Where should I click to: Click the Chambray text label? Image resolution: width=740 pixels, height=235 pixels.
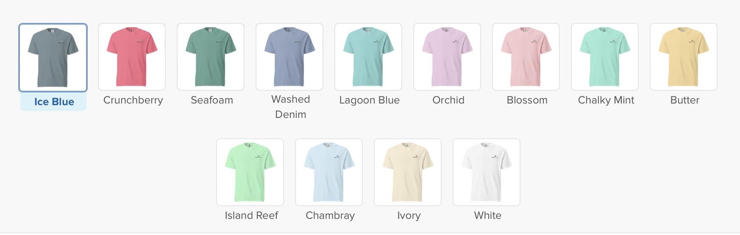click(x=330, y=216)
